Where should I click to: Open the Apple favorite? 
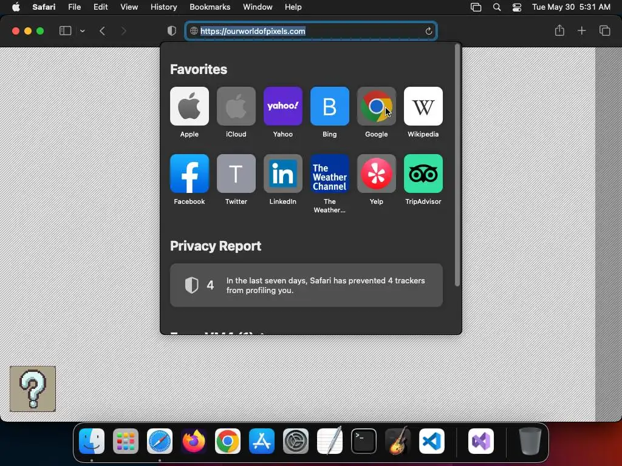coord(190,106)
